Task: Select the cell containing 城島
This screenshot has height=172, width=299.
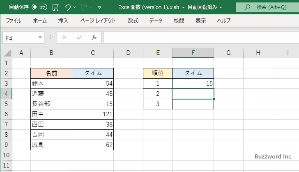Action: (51, 145)
